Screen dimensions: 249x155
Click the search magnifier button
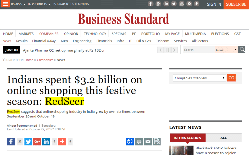pyautogui.click(x=242, y=50)
